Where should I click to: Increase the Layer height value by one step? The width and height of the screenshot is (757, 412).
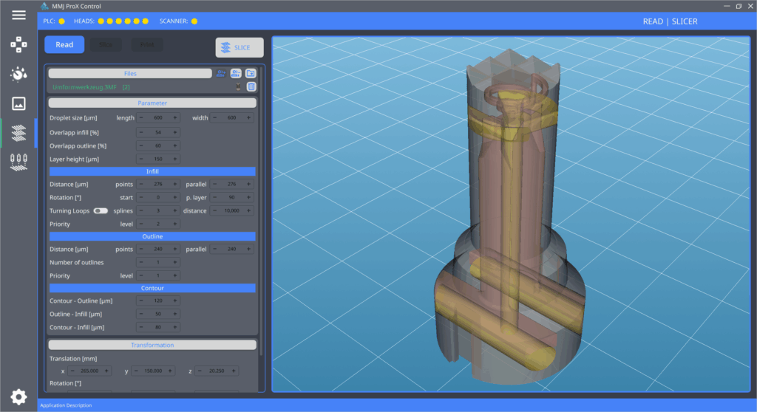175,159
